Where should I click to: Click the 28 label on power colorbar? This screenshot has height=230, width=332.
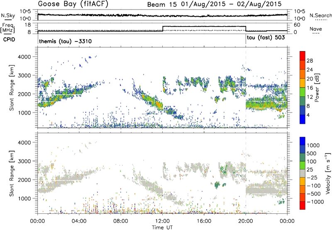(310, 61)
